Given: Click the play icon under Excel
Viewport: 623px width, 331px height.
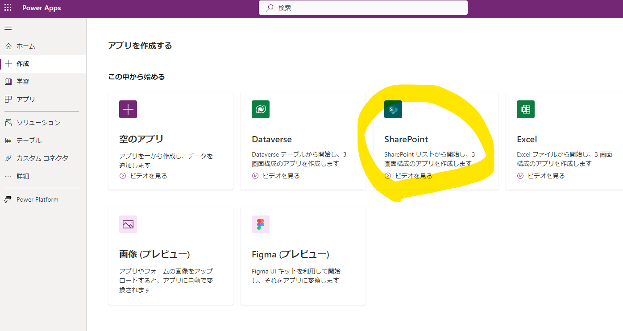Looking at the screenshot, I should [x=520, y=176].
